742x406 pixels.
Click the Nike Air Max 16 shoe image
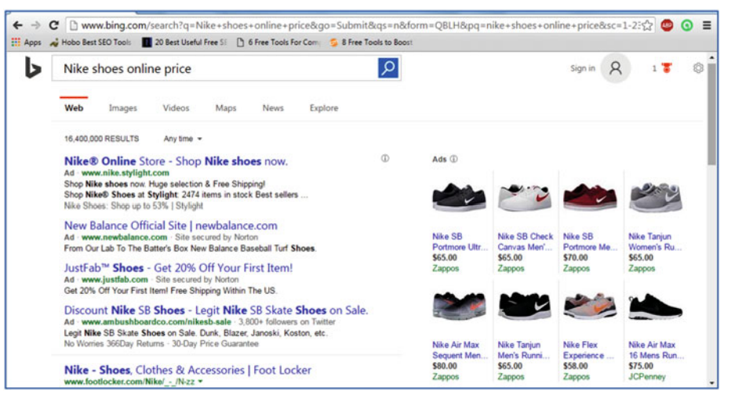(x=656, y=306)
